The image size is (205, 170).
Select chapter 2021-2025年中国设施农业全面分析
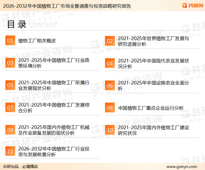coord(154,86)
